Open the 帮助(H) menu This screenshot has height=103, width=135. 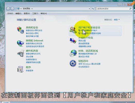[x=44, y=13]
